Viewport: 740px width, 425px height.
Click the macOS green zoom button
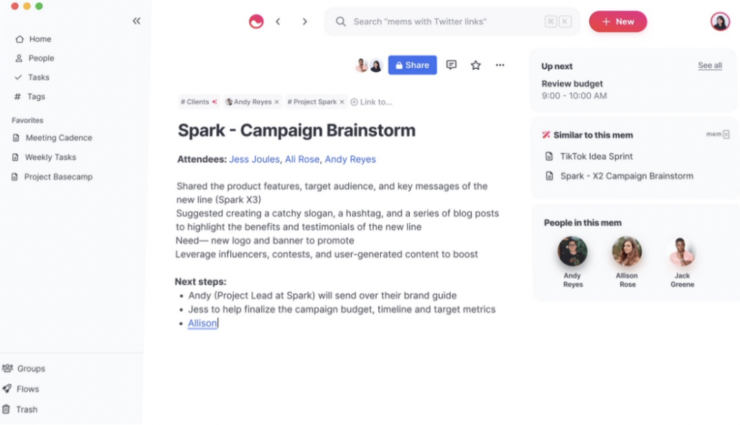(39, 6)
